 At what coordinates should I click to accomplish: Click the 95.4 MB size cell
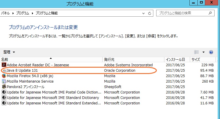click(x=207, y=70)
